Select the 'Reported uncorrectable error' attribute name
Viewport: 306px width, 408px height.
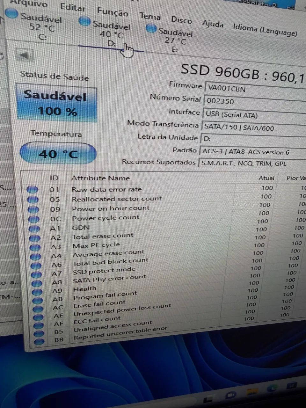click(120, 333)
